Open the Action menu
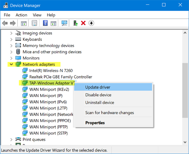Screen dimensions: 189x154 coord(21,15)
